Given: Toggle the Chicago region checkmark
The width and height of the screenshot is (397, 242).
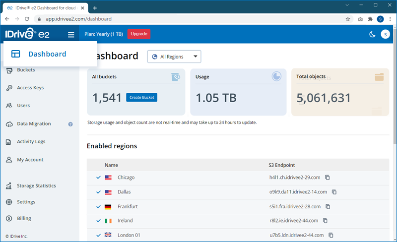Looking at the screenshot, I should (x=98, y=178).
